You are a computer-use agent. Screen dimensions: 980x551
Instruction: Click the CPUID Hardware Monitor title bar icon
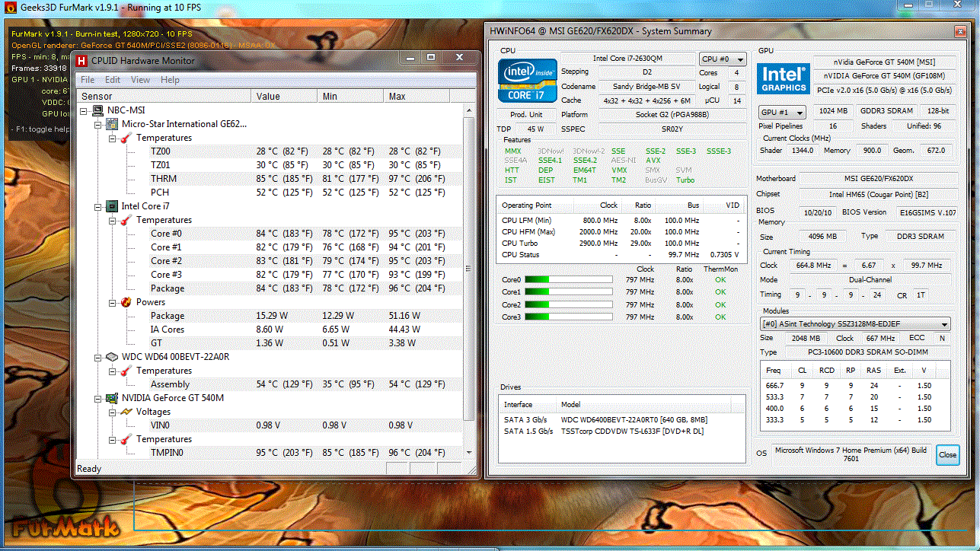[81, 59]
